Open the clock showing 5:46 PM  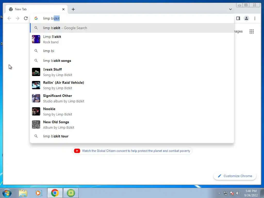pos(251,193)
